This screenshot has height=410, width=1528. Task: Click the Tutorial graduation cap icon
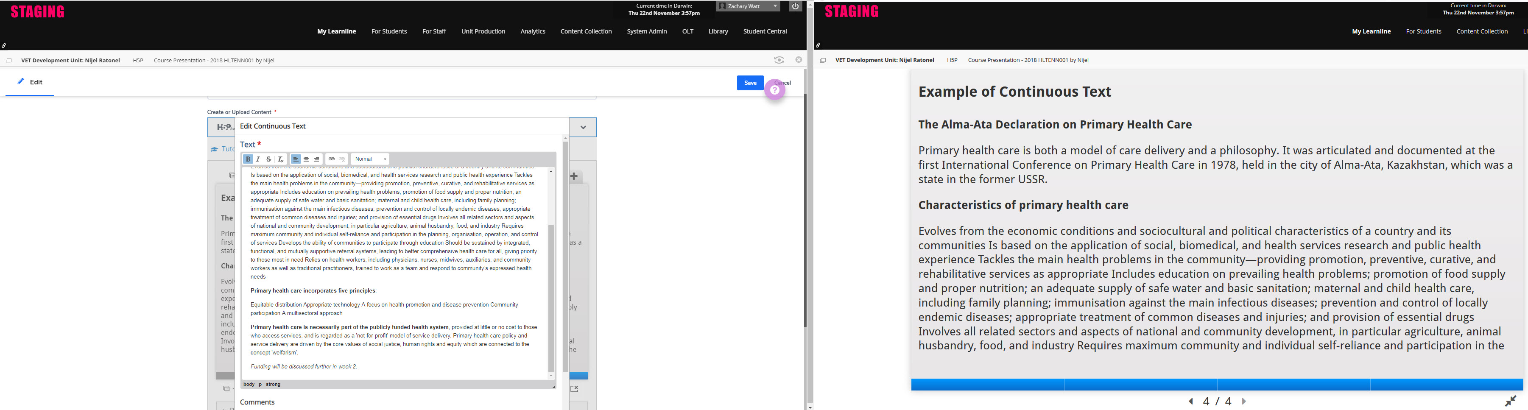215,150
